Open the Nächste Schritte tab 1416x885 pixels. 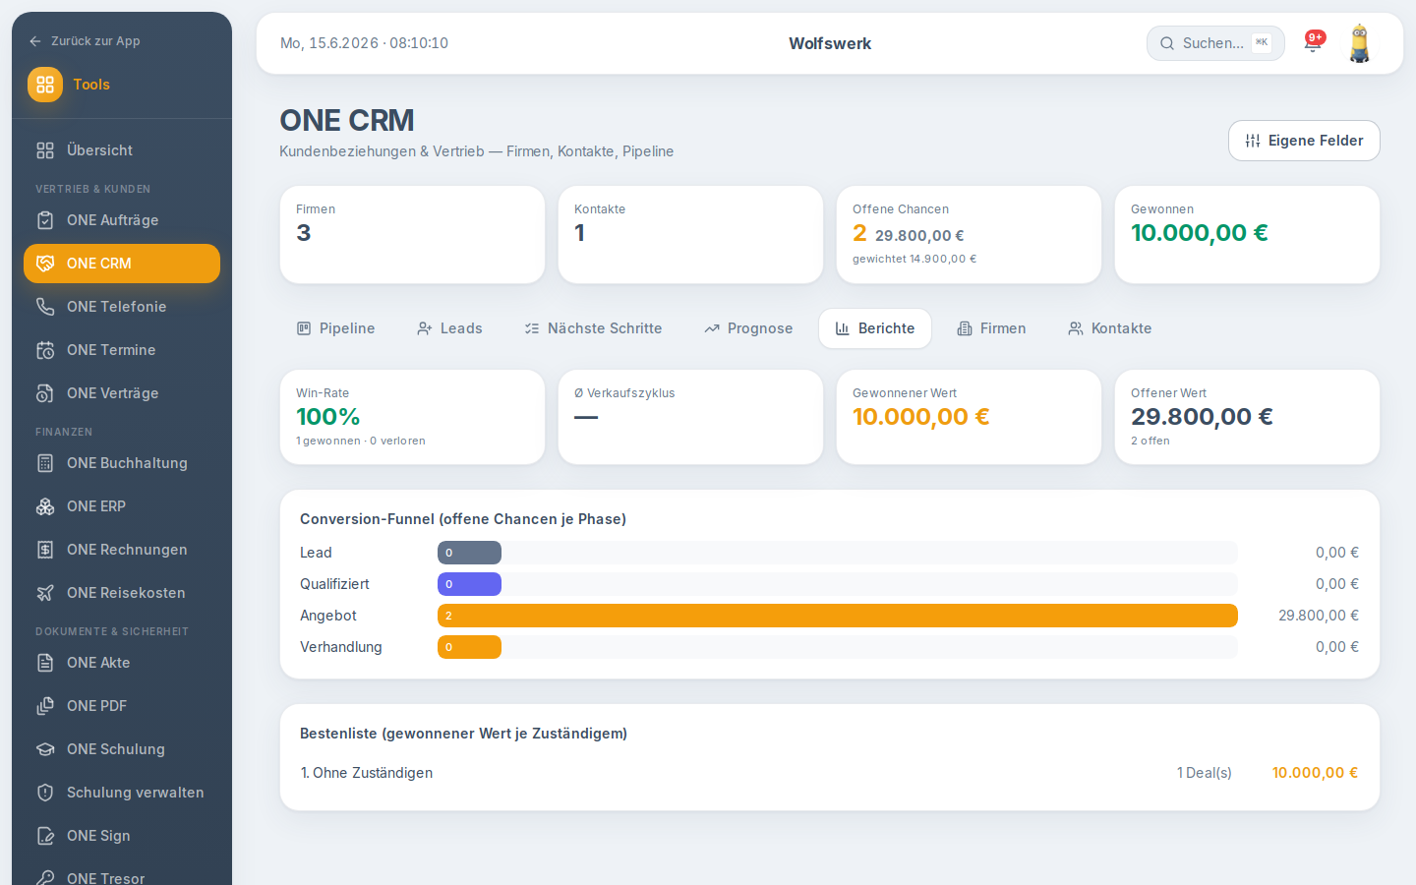[593, 328]
